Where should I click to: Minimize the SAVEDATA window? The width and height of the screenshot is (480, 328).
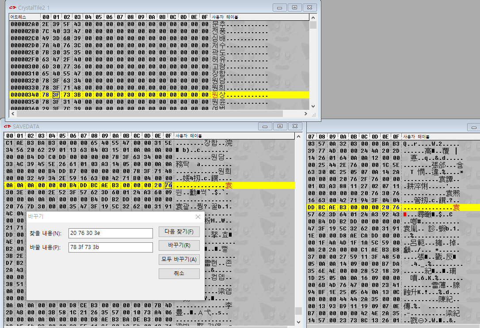(x=265, y=126)
